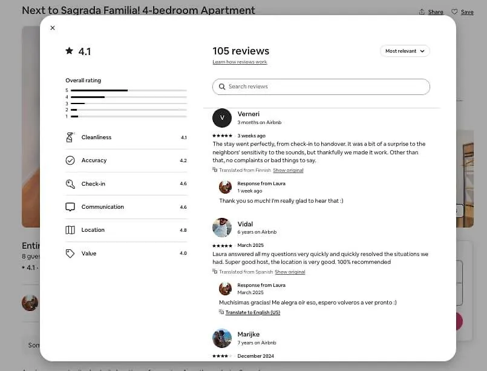This screenshot has height=371, width=487.
Task: Click the Cleanliness spray bottle icon
Action: (x=70, y=137)
